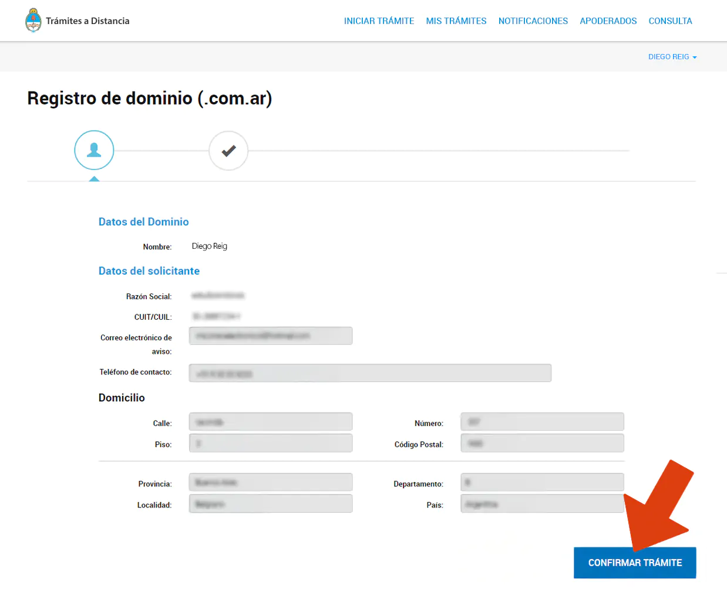This screenshot has width=727, height=599.
Task: Click the Localidad field showing Belgrano
Action: (270, 503)
